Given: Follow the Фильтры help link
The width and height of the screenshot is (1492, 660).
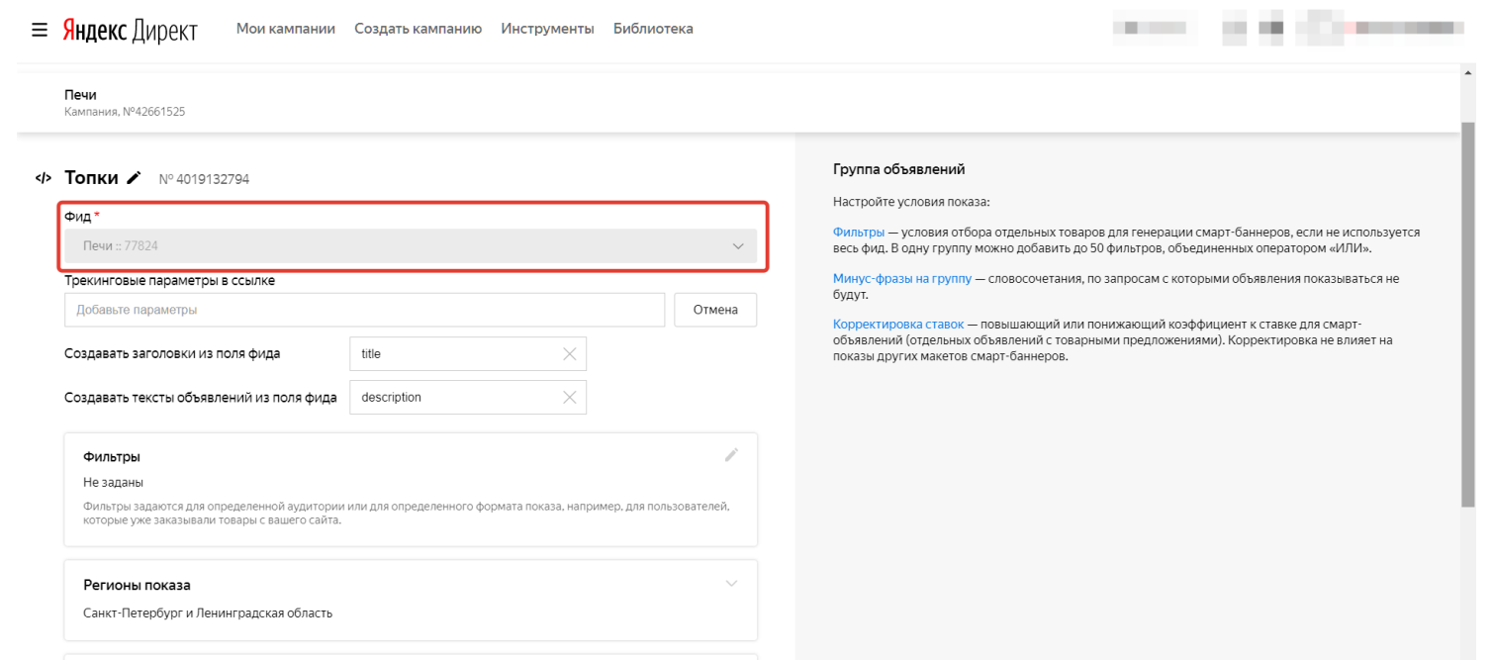Looking at the screenshot, I should click(x=858, y=233).
